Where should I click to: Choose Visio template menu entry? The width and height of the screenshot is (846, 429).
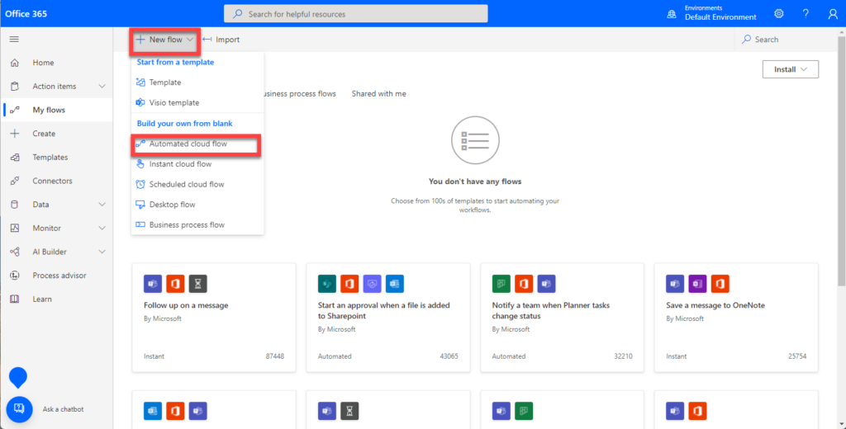coord(197,102)
